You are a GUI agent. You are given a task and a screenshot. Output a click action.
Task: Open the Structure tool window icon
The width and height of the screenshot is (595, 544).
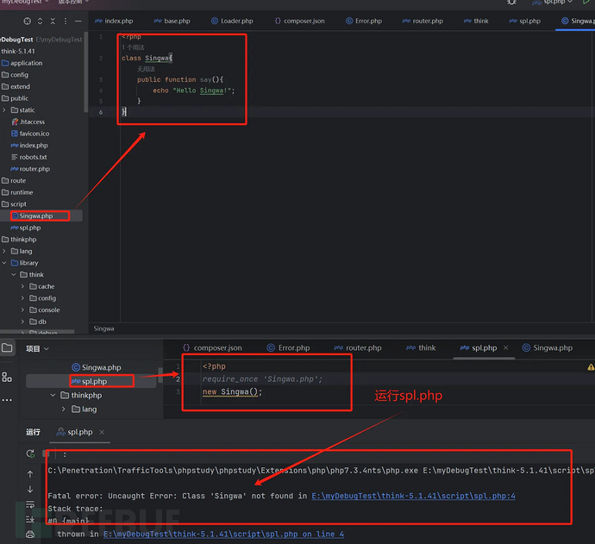pyautogui.click(x=7, y=377)
